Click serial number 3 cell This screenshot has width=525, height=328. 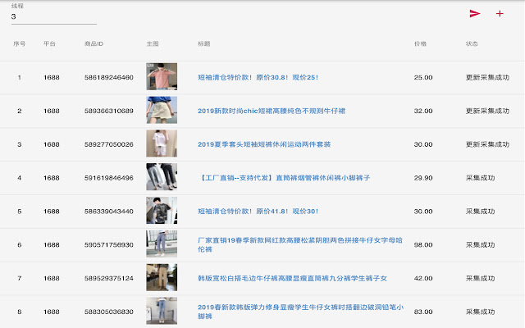[x=20, y=144]
